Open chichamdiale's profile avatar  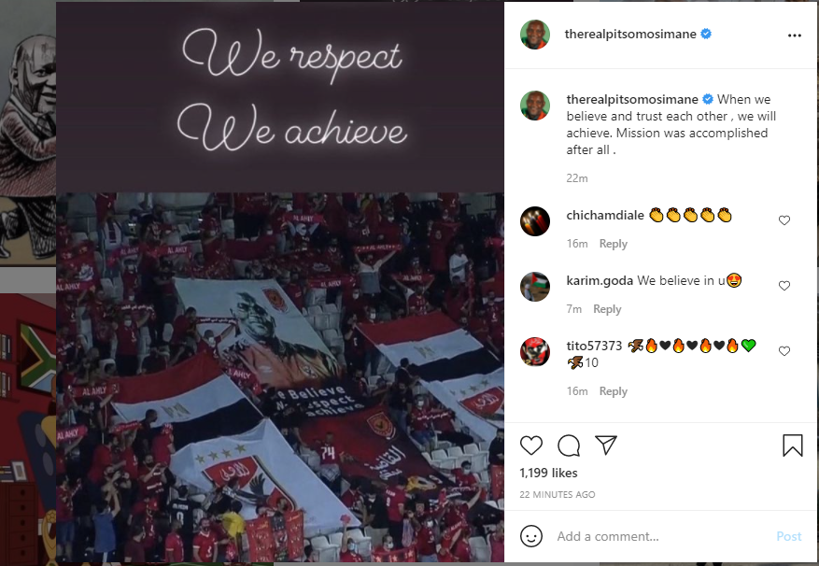pyautogui.click(x=535, y=221)
